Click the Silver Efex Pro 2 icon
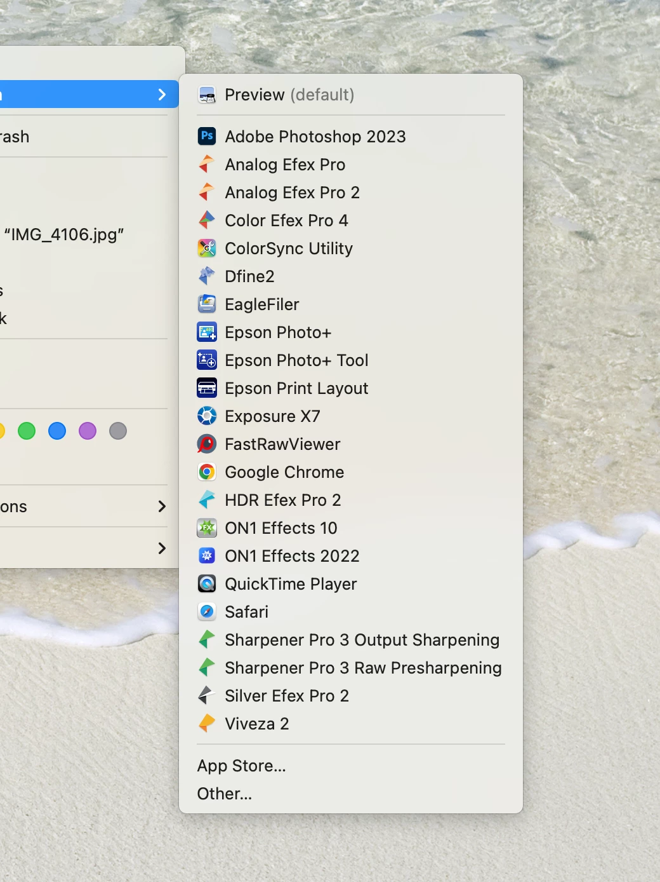 point(207,695)
